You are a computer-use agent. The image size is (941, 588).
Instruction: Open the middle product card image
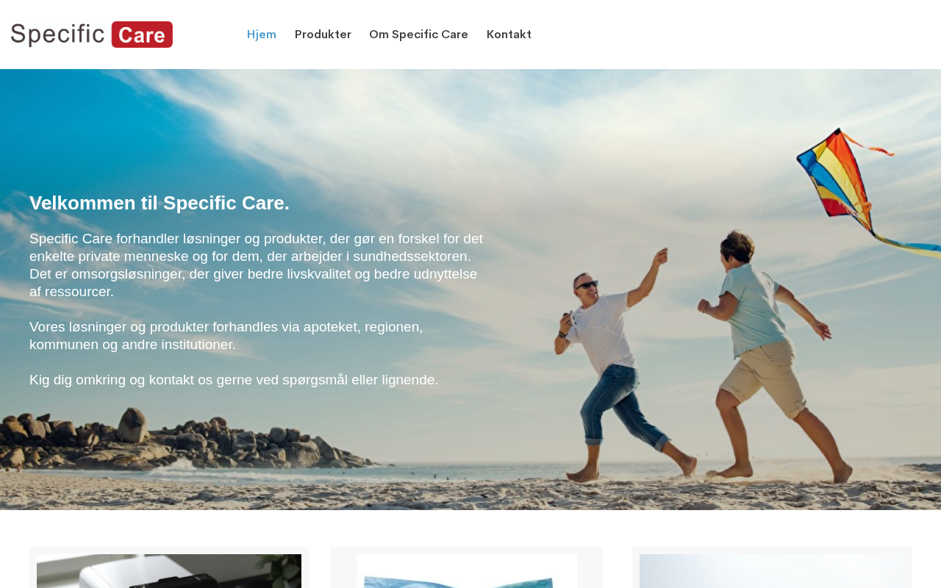coord(467,571)
